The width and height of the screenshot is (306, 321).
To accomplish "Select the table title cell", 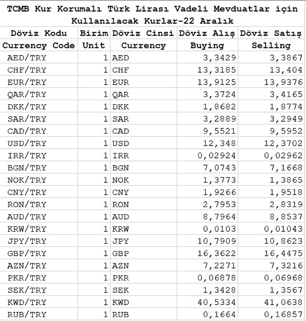I will click(x=152, y=14).
